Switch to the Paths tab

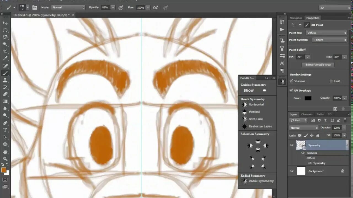click(x=320, y=114)
